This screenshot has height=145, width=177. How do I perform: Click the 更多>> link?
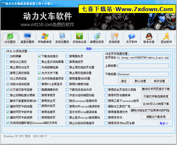164,123
